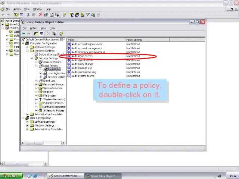Click right arrow of Group Policy tree scrollbar
This screenshot has height=179, width=239.
pos(63,143)
